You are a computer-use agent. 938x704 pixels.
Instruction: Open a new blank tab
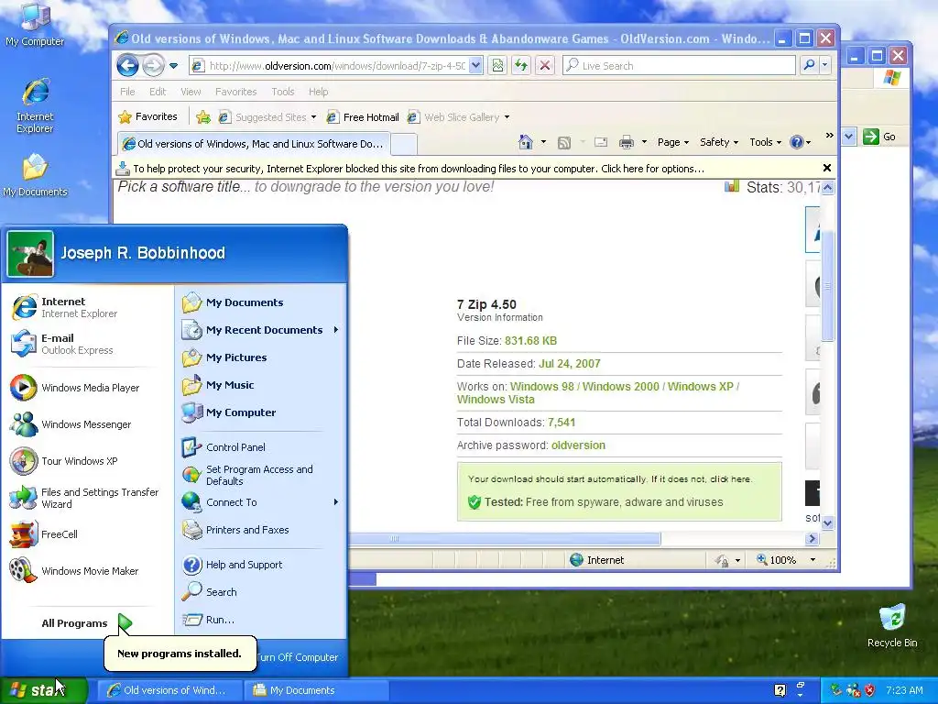[404, 144]
